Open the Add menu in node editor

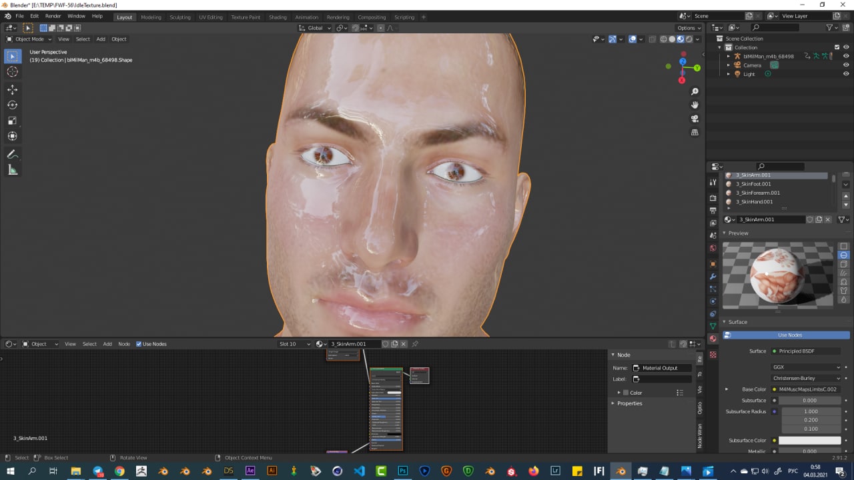[107, 344]
